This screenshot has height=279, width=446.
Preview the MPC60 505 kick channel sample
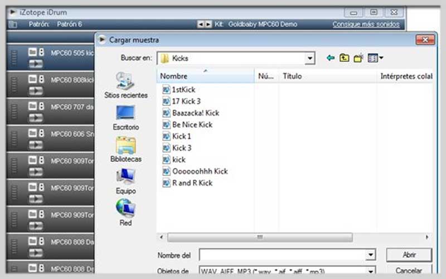tap(36, 64)
